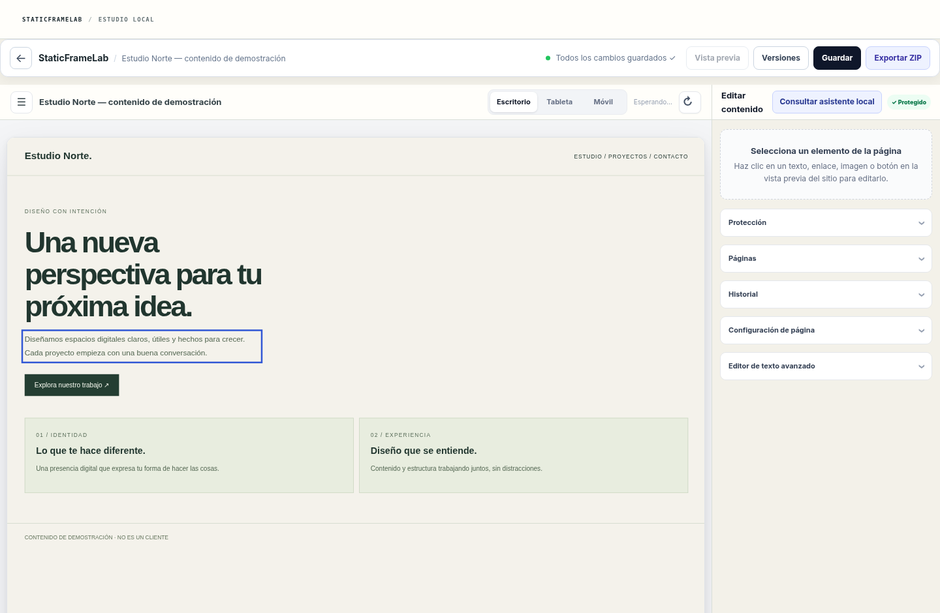940x613 pixels.
Task: Open the saved-changes status dropdown
Action: [x=611, y=58]
